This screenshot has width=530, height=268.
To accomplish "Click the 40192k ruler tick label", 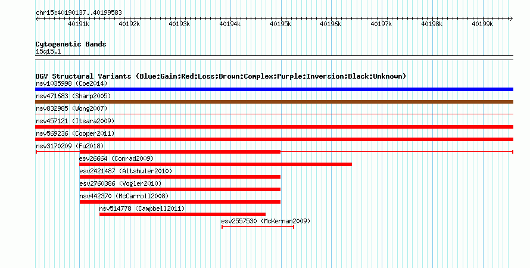I will tap(129, 24).
